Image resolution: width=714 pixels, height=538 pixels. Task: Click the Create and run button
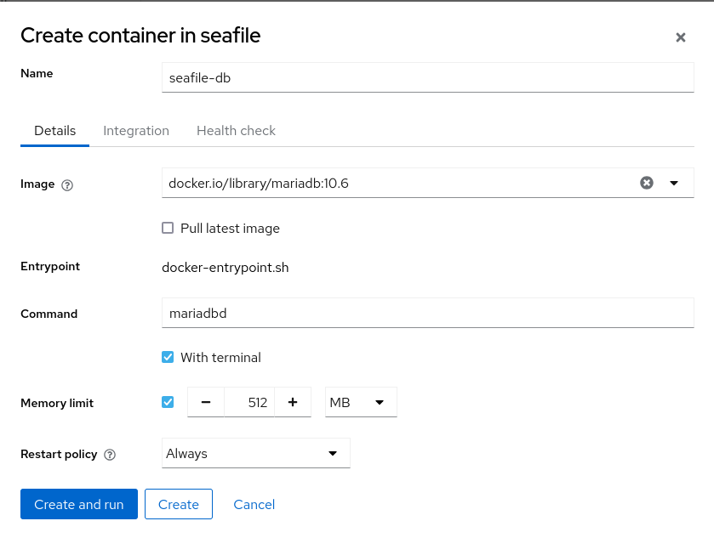(x=79, y=504)
